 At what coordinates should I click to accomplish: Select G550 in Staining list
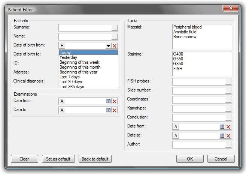click(178, 59)
